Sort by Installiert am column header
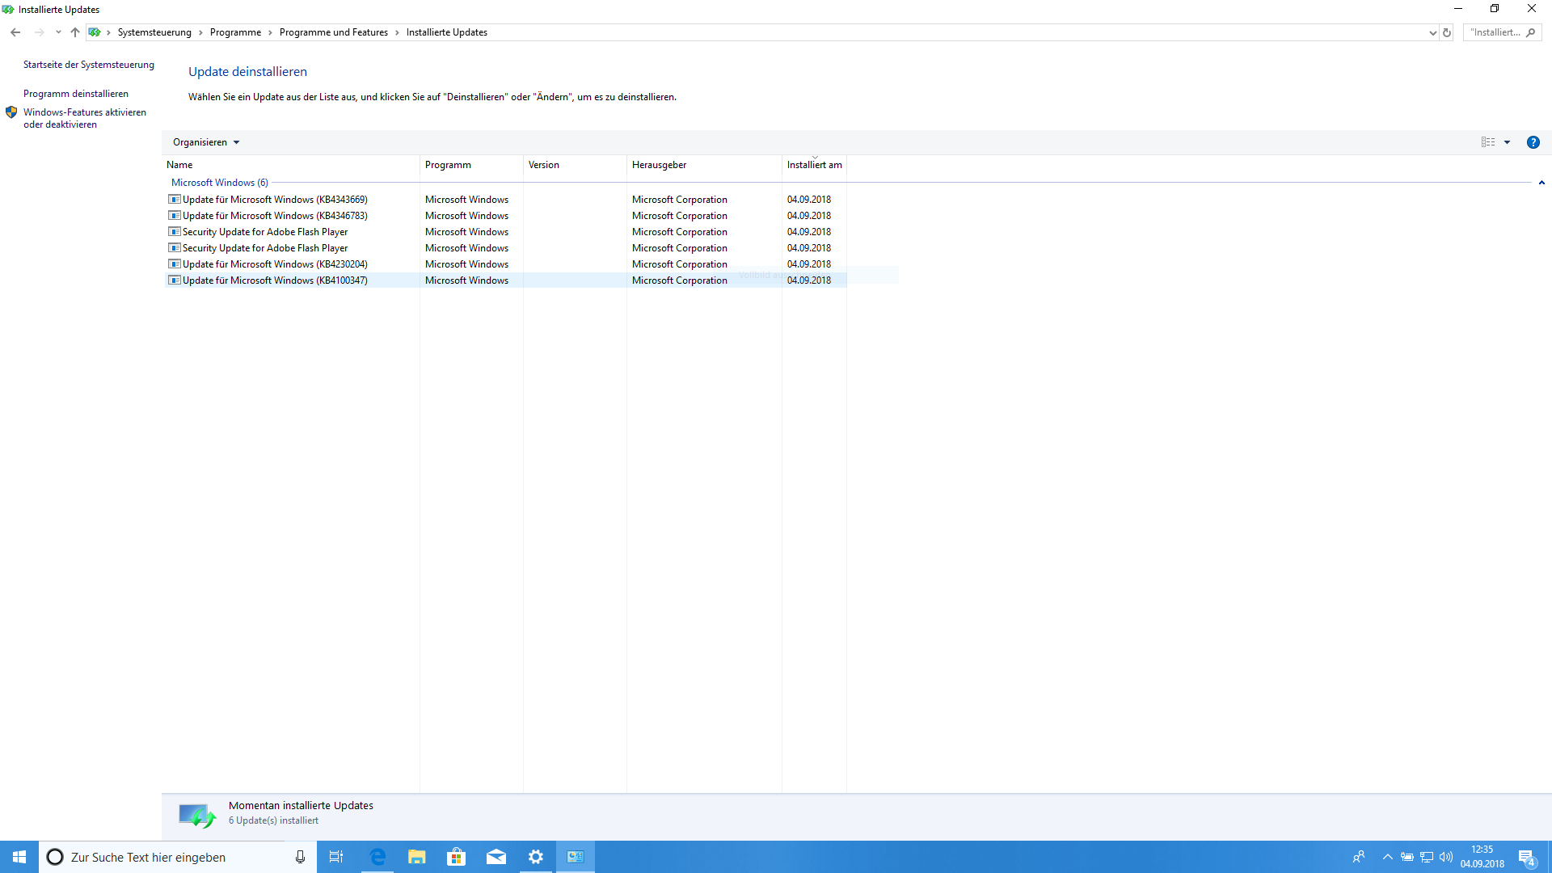Viewport: 1552px width, 873px height. [x=814, y=165]
